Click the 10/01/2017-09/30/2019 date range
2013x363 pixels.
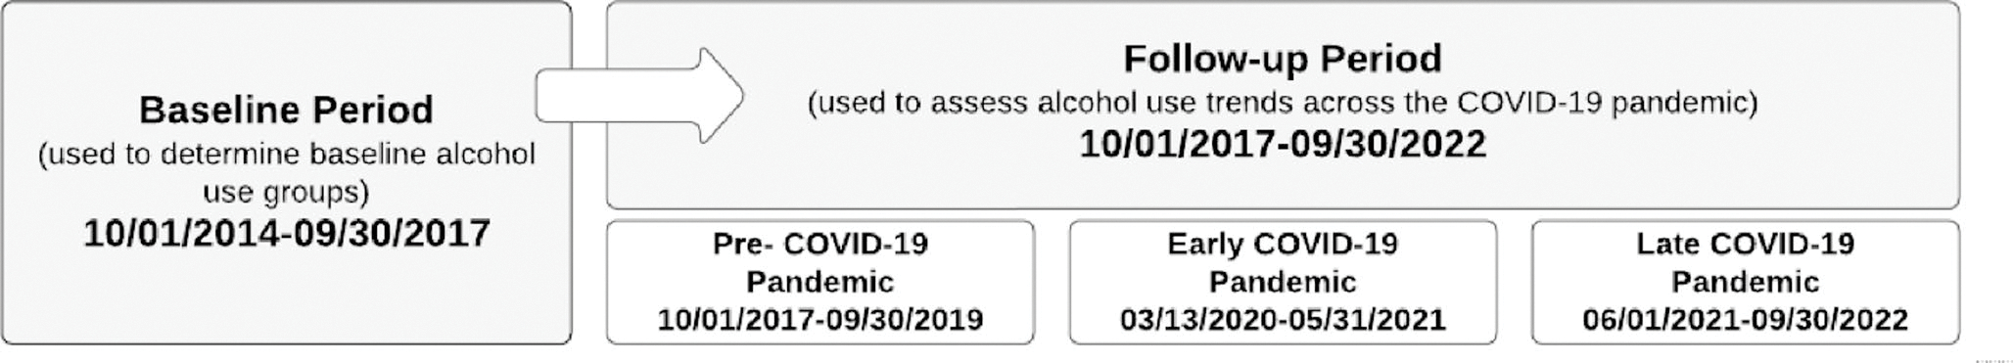pyautogui.click(x=820, y=320)
